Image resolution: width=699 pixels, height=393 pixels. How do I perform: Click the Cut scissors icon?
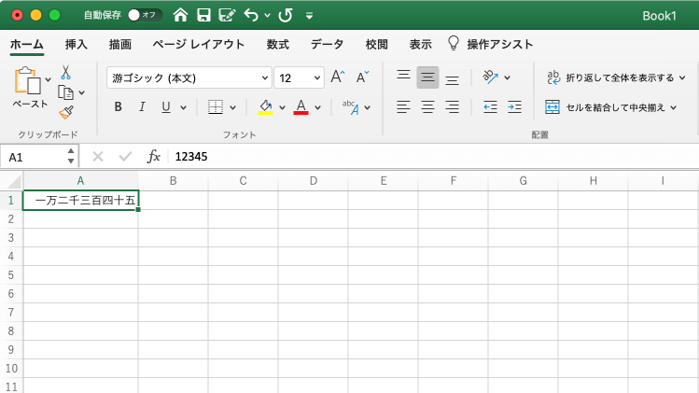pyautogui.click(x=66, y=72)
